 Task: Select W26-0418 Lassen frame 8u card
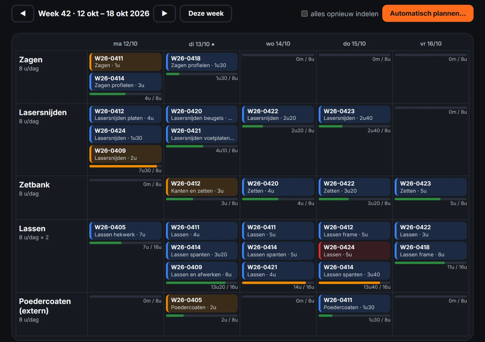tap(431, 251)
